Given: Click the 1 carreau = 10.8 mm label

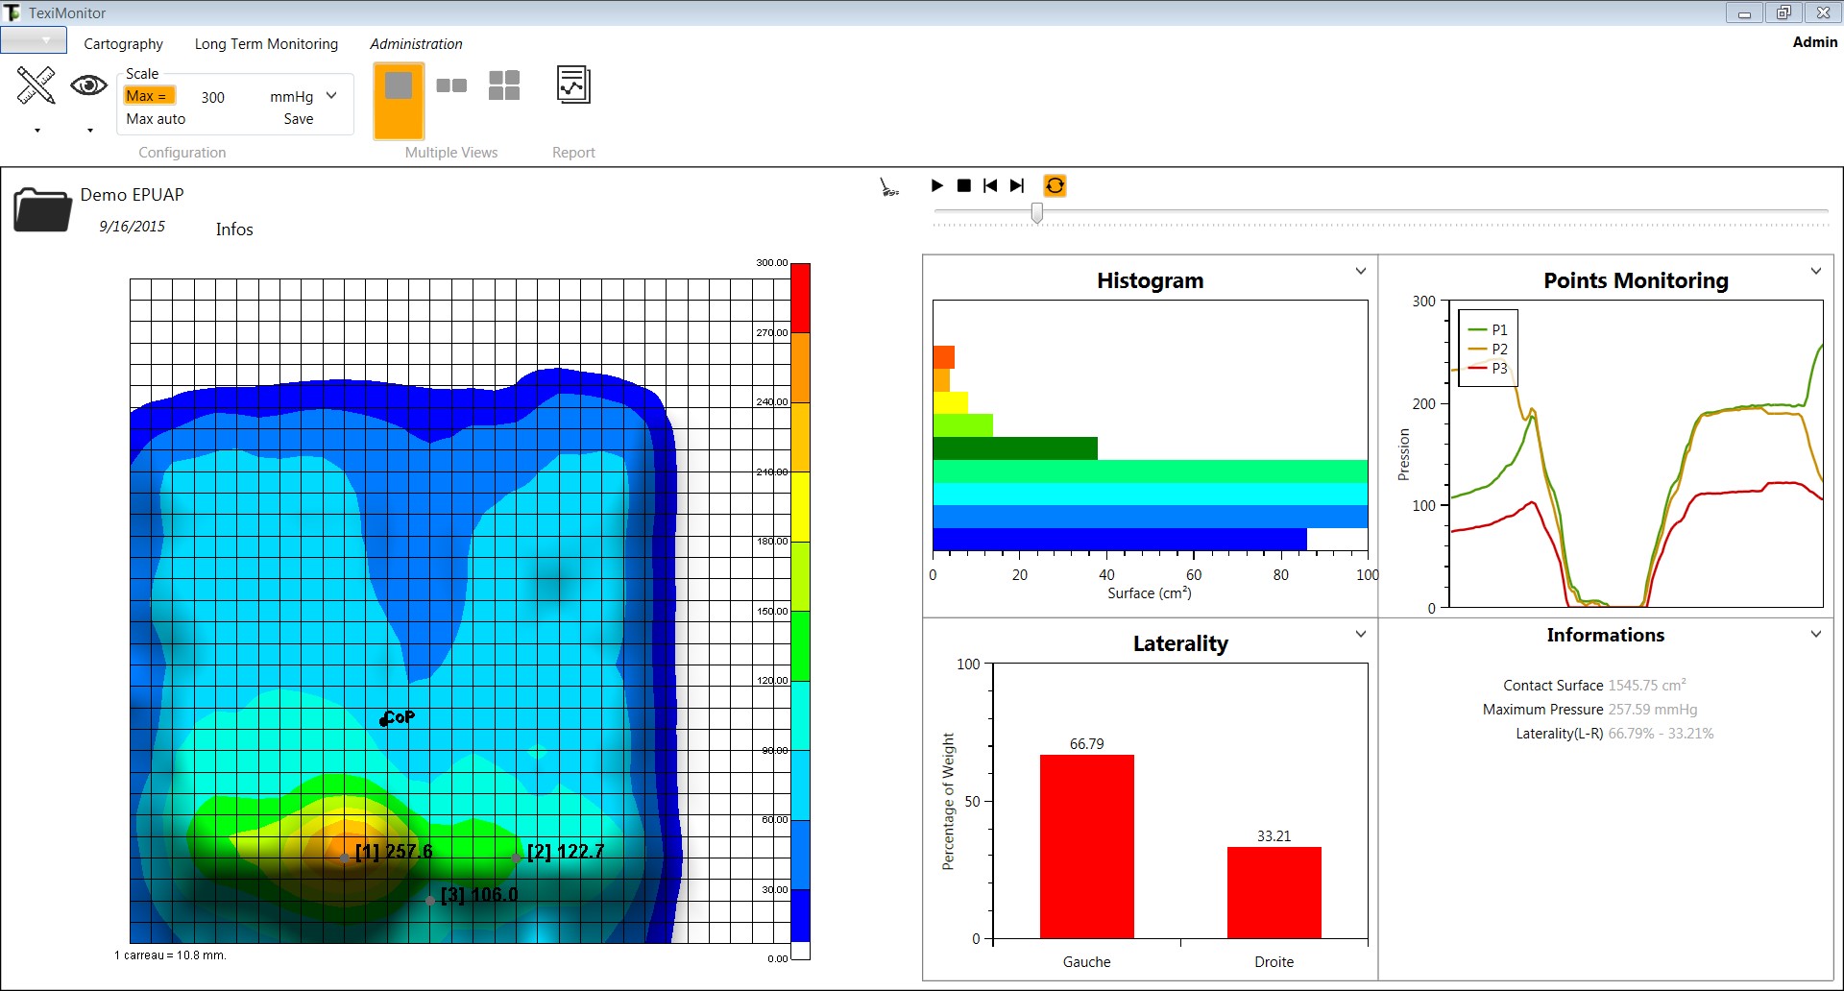Looking at the screenshot, I should (170, 955).
